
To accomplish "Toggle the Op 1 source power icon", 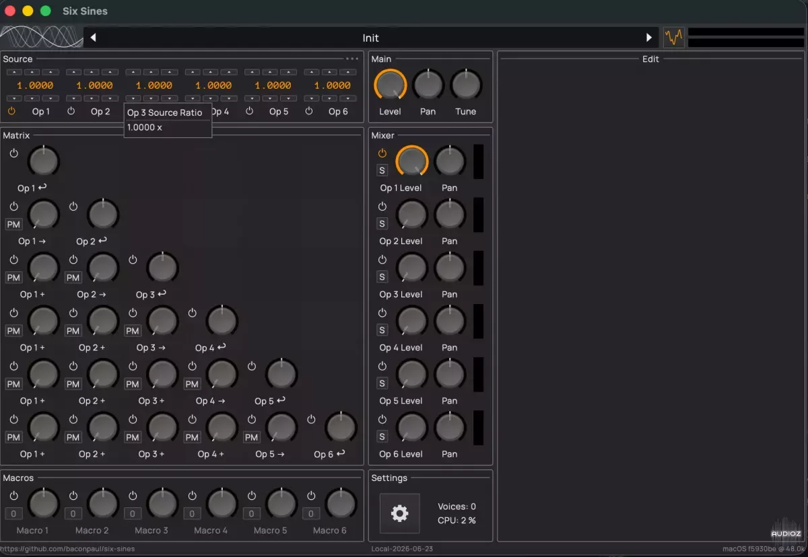I will (11, 111).
